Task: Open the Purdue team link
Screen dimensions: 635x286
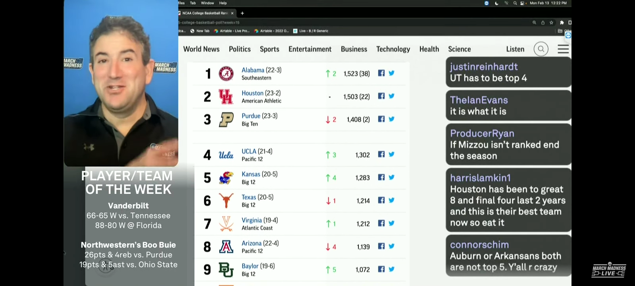Action: [251, 116]
